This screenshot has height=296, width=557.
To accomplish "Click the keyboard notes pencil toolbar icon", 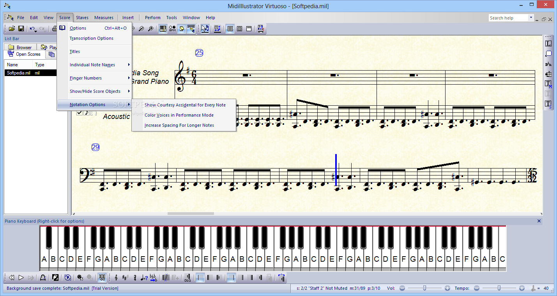I will [191, 28].
